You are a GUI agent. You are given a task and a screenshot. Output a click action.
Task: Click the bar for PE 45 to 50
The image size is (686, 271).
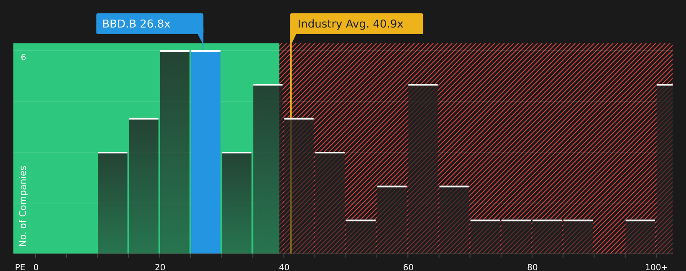pos(330,203)
